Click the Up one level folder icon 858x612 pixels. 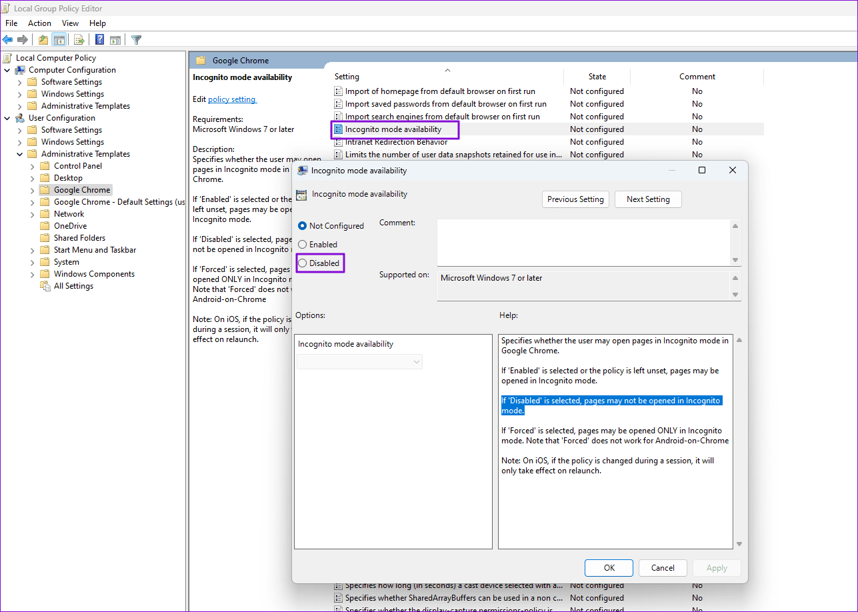42,39
